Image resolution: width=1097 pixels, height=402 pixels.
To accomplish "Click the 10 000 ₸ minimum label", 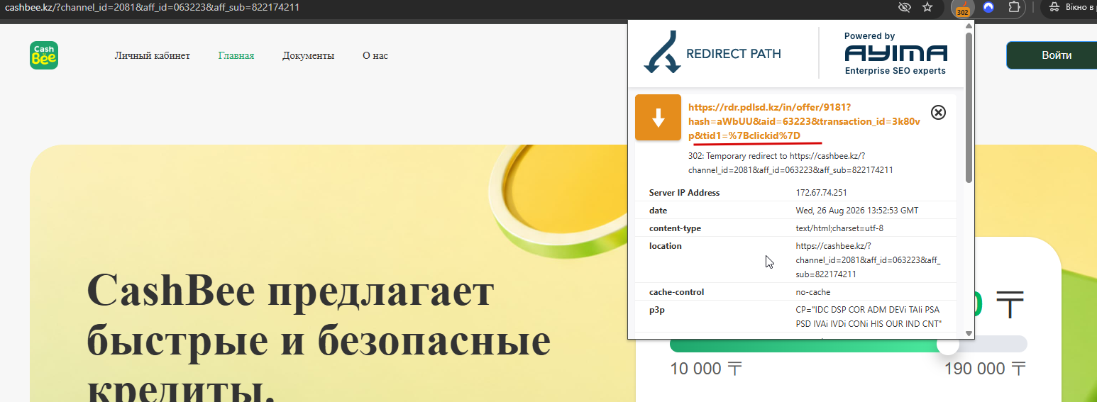I will 705,369.
